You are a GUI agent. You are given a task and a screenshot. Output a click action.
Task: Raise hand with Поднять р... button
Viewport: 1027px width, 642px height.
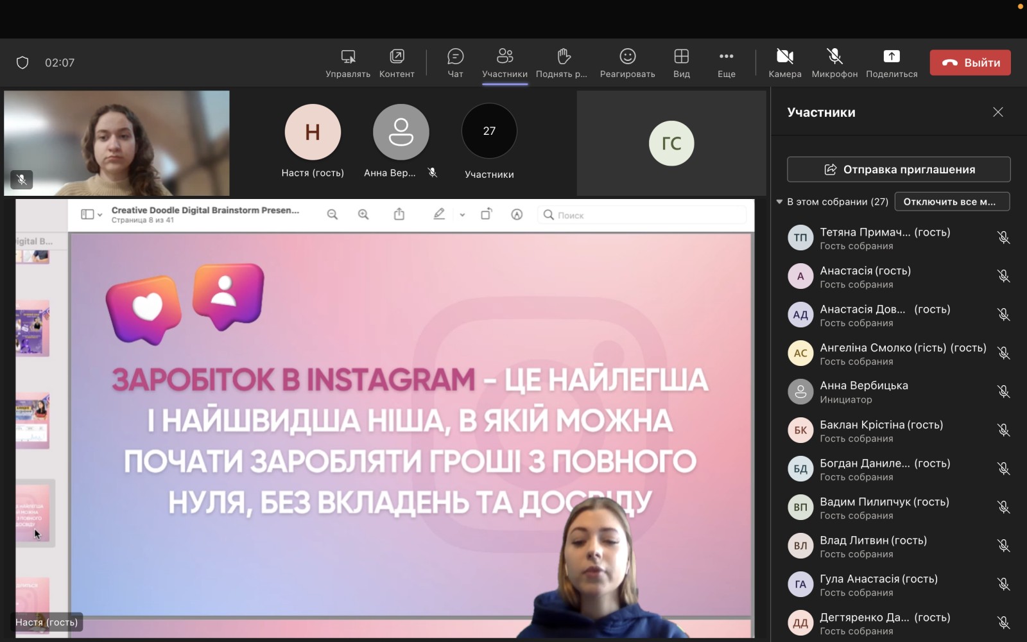(x=562, y=63)
